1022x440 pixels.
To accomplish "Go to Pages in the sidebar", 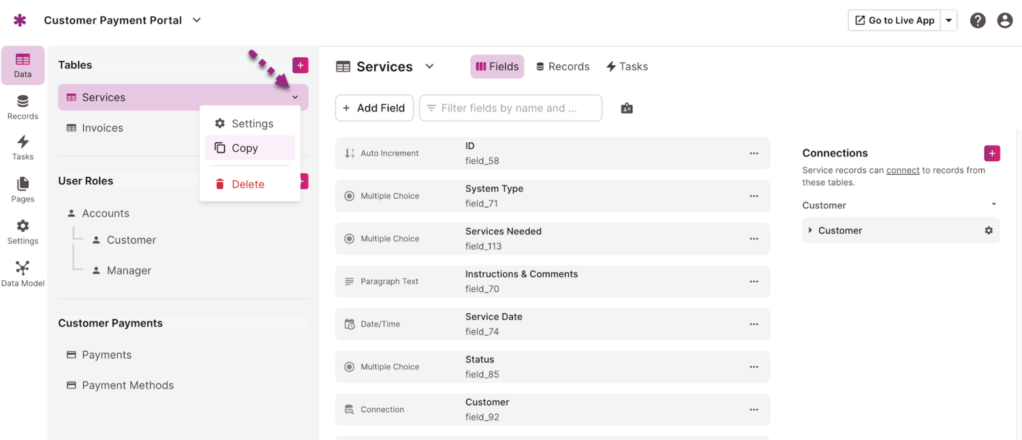I will pos(22,190).
